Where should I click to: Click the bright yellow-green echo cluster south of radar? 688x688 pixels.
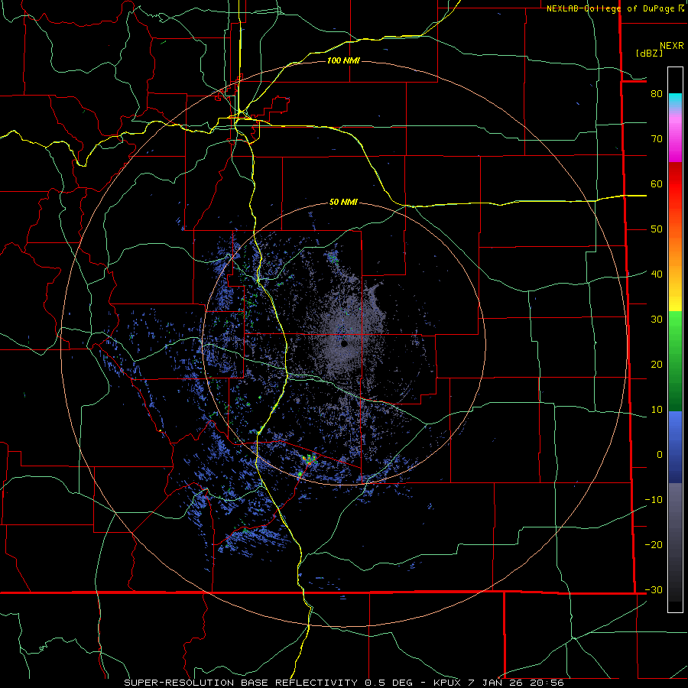tap(310, 459)
